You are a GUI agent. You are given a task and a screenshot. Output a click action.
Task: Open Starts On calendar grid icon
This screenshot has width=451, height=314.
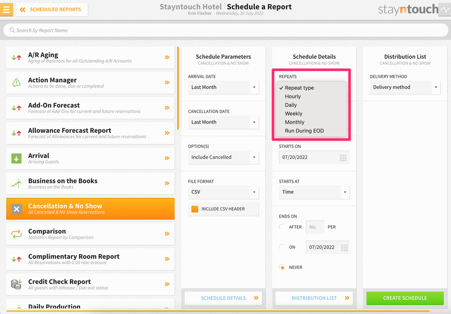tap(343, 158)
